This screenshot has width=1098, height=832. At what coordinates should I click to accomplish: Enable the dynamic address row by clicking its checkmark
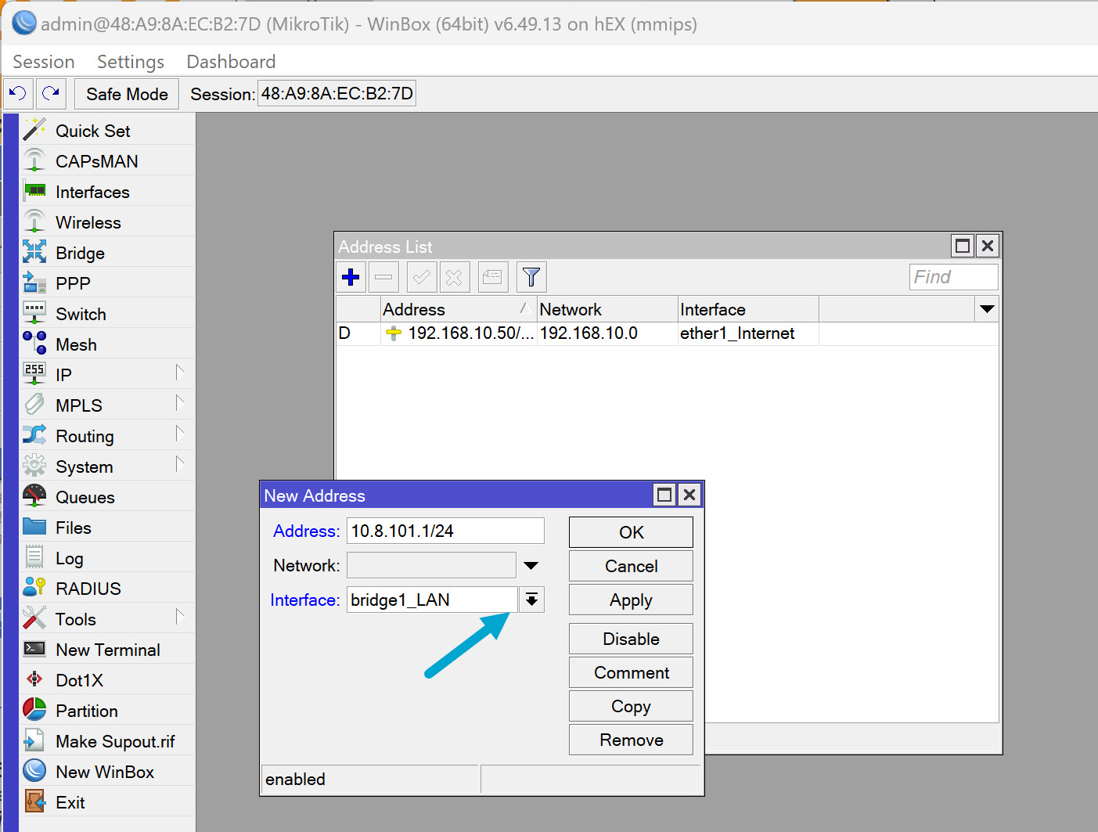[x=421, y=276]
